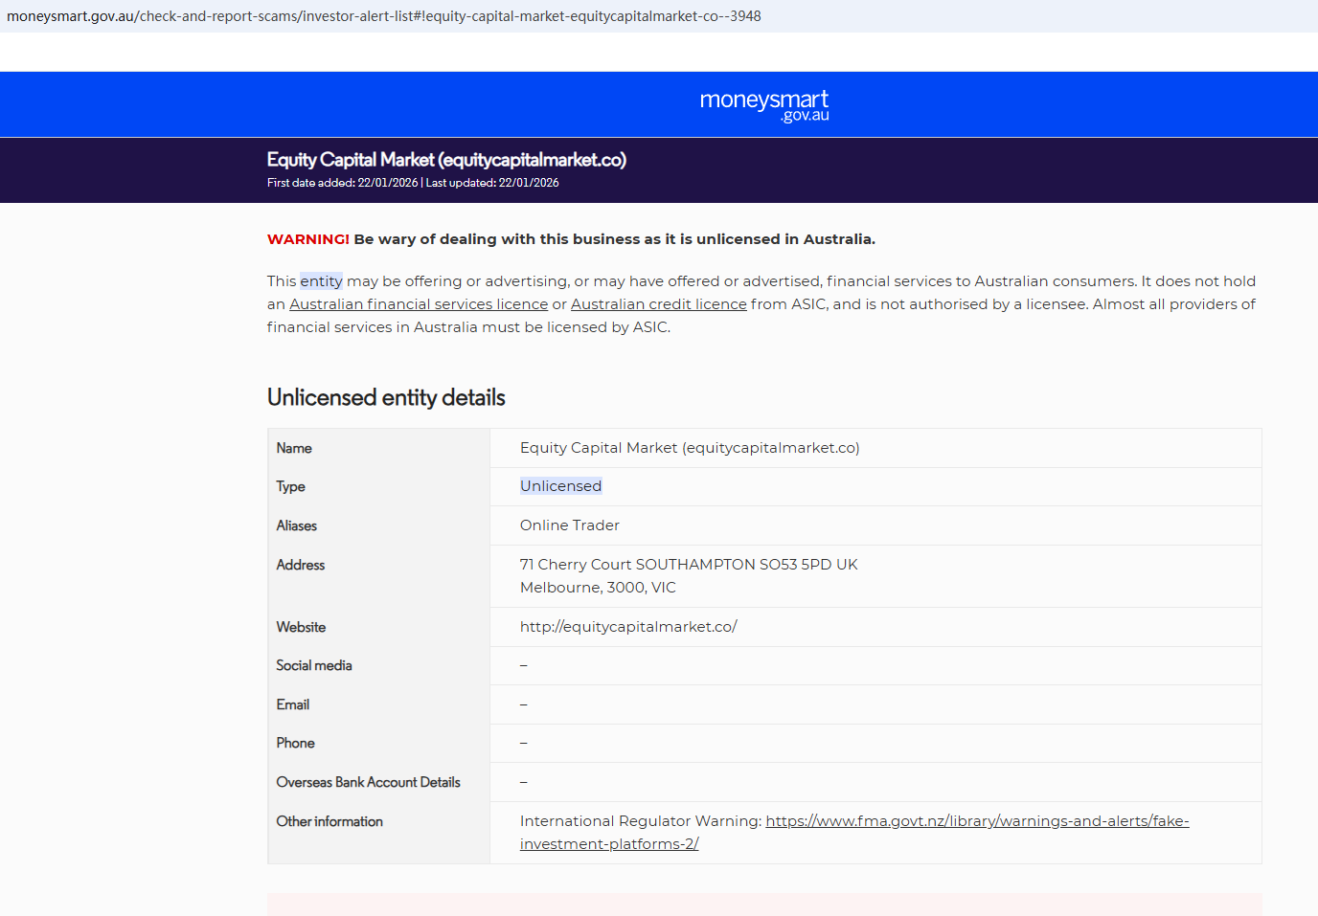Click the highlighted word entity in the paragraph
The width and height of the screenshot is (1318, 916).
pyautogui.click(x=321, y=281)
